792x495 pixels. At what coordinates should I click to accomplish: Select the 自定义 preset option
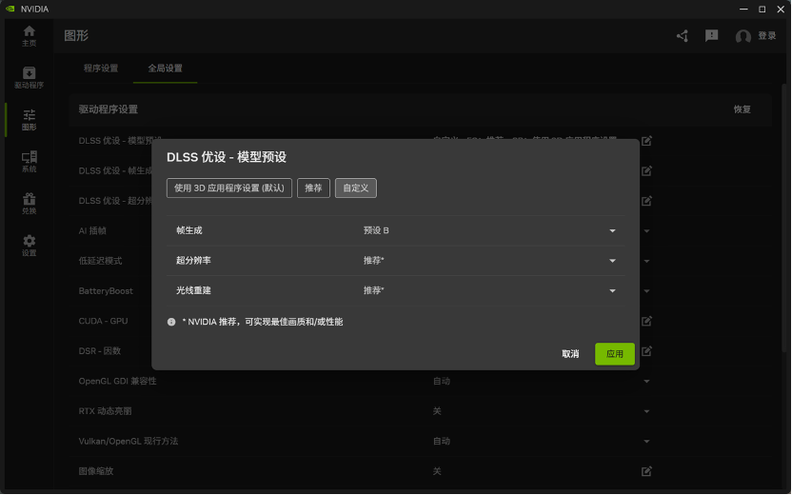coord(356,188)
